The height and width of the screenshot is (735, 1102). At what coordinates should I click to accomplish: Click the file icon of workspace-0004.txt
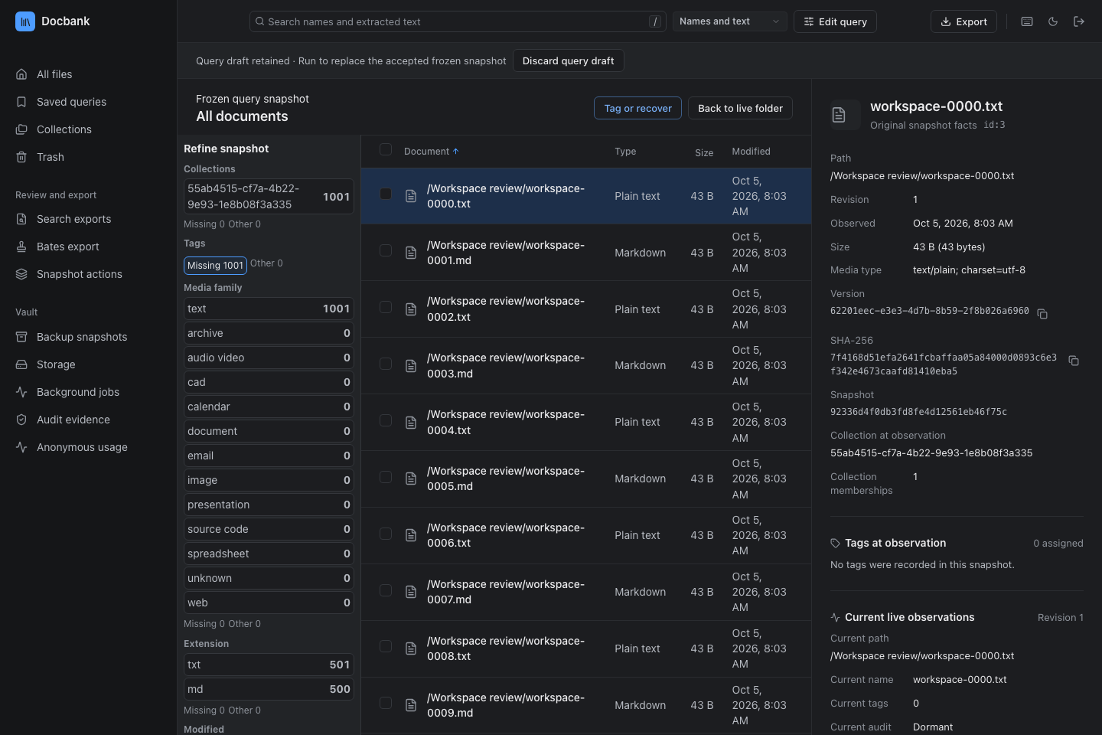(411, 423)
